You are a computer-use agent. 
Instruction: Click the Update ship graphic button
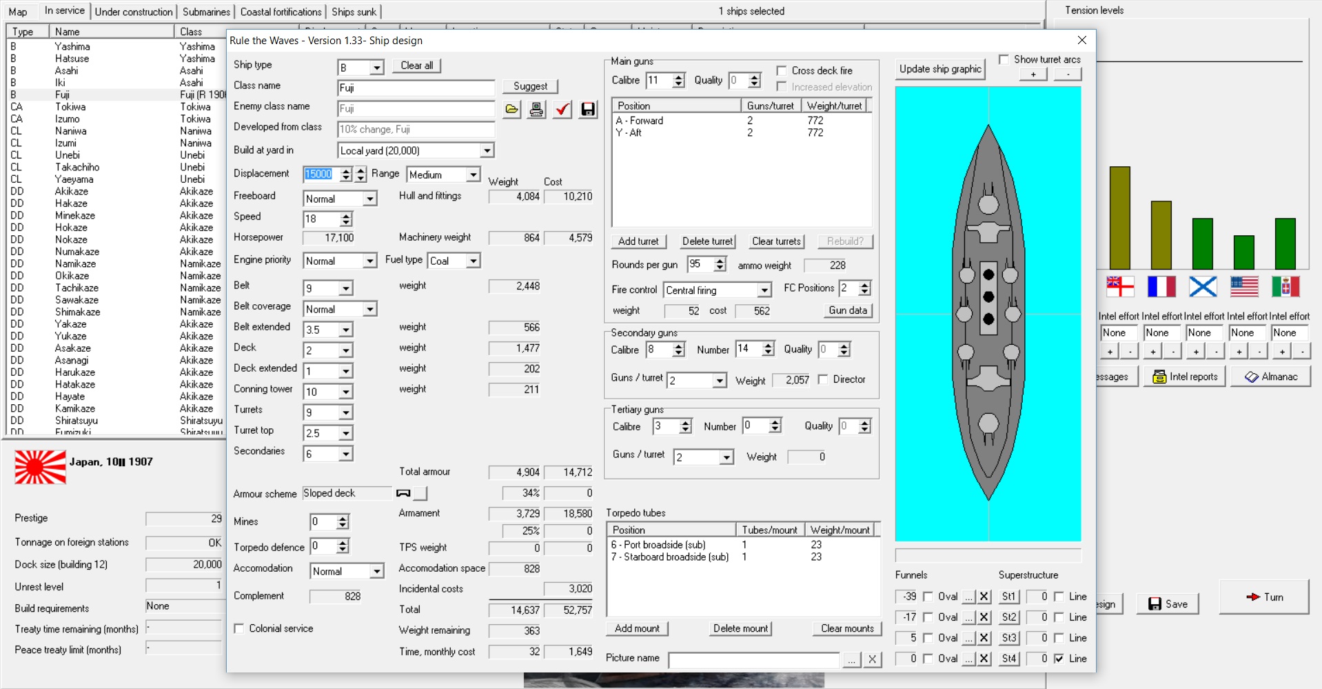[940, 69]
